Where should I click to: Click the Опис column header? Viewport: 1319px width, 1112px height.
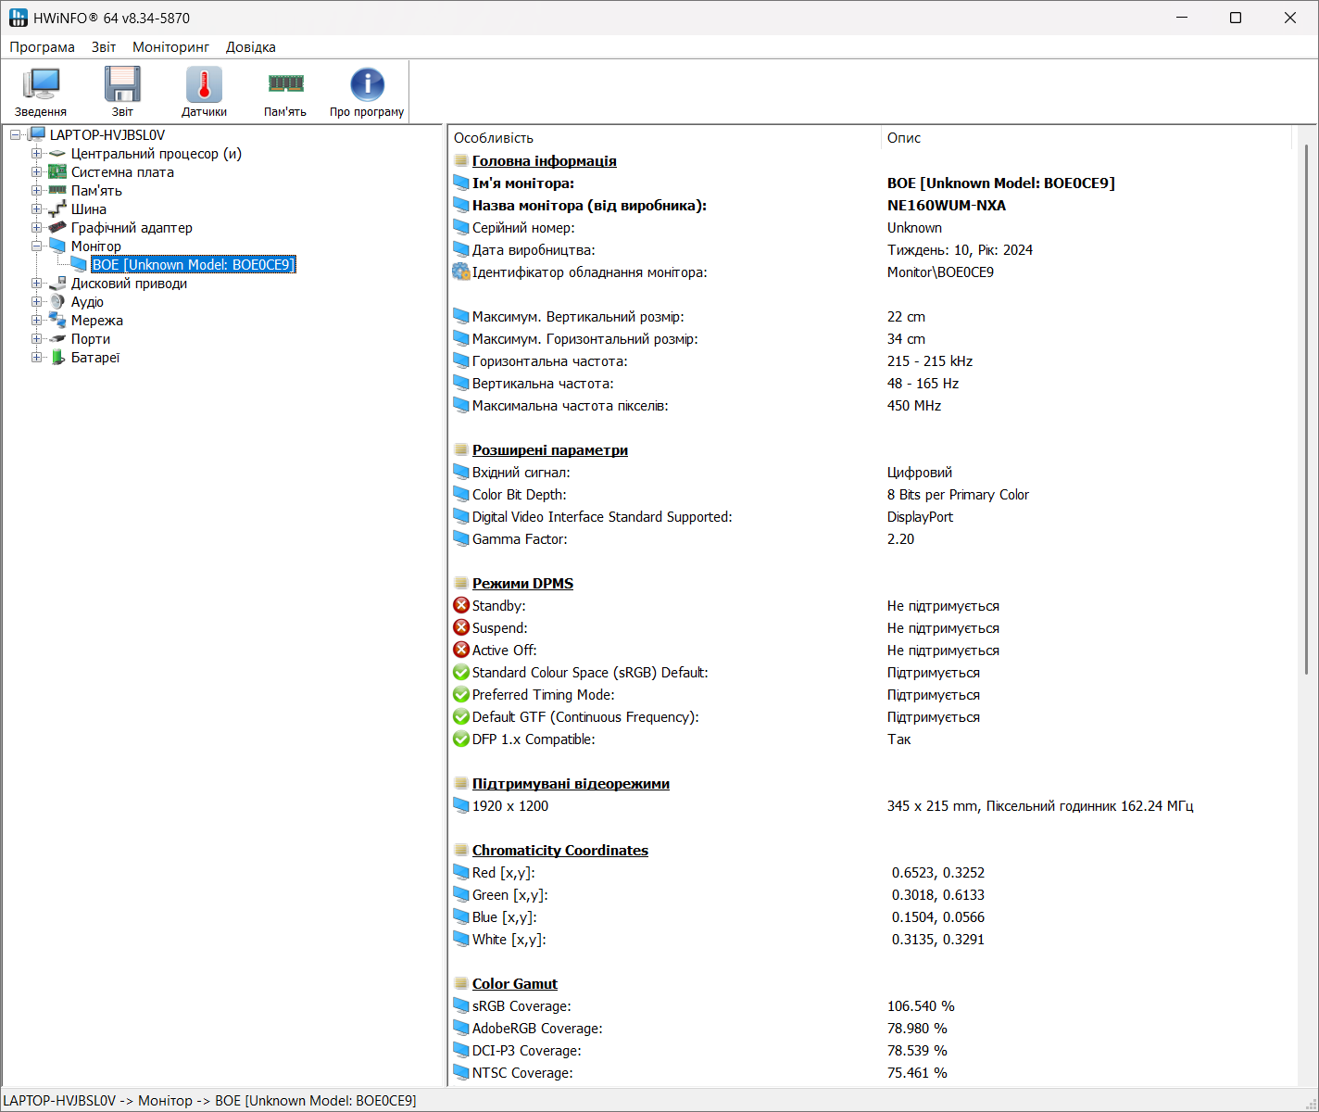point(1086,138)
